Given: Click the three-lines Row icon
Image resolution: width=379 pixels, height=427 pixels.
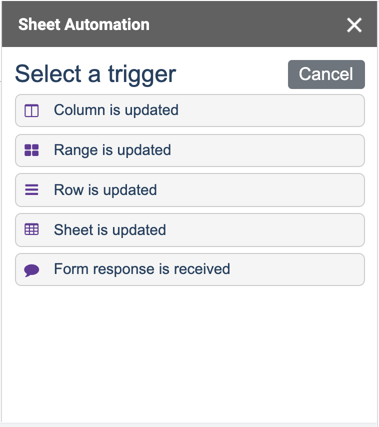Looking at the screenshot, I should [31, 190].
